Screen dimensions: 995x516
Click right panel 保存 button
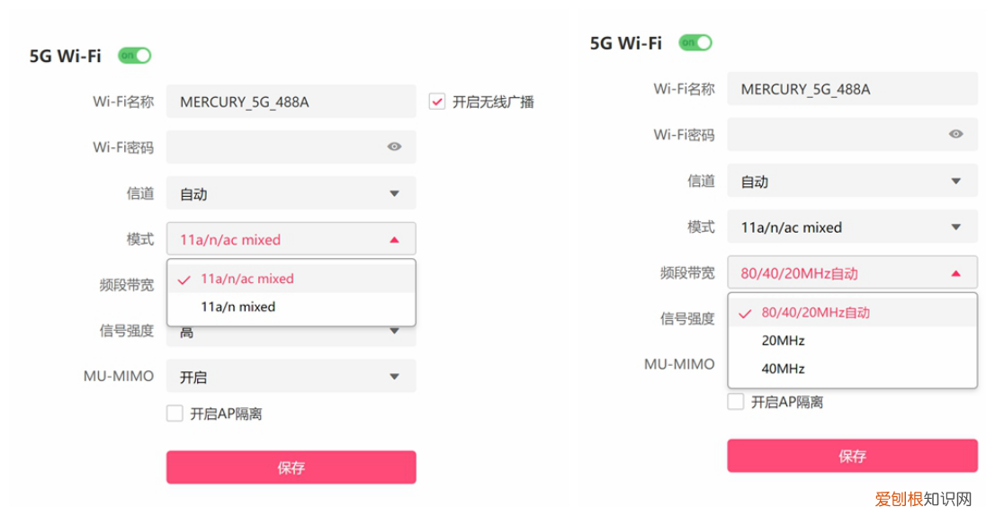click(x=852, y=456)
